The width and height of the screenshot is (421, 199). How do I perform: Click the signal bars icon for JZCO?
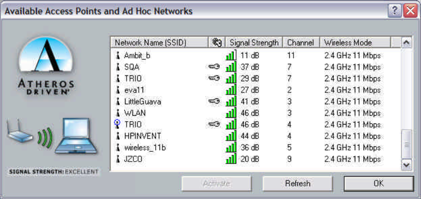231,159
